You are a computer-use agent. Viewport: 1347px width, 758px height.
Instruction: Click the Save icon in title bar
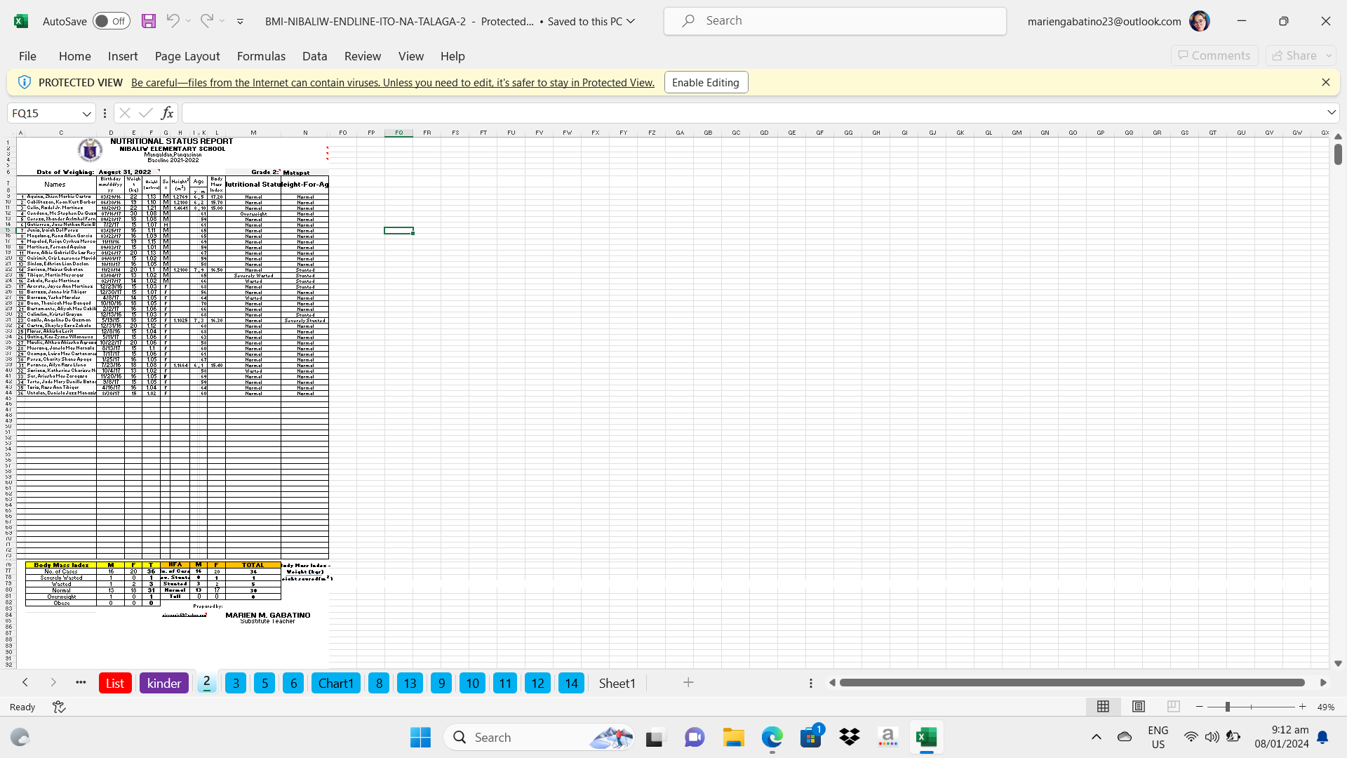148,21
